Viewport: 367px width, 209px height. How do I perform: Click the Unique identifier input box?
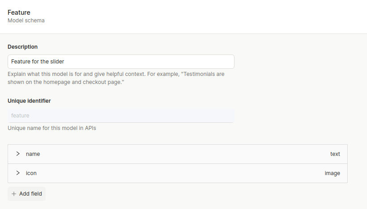[x=121, y=116]
